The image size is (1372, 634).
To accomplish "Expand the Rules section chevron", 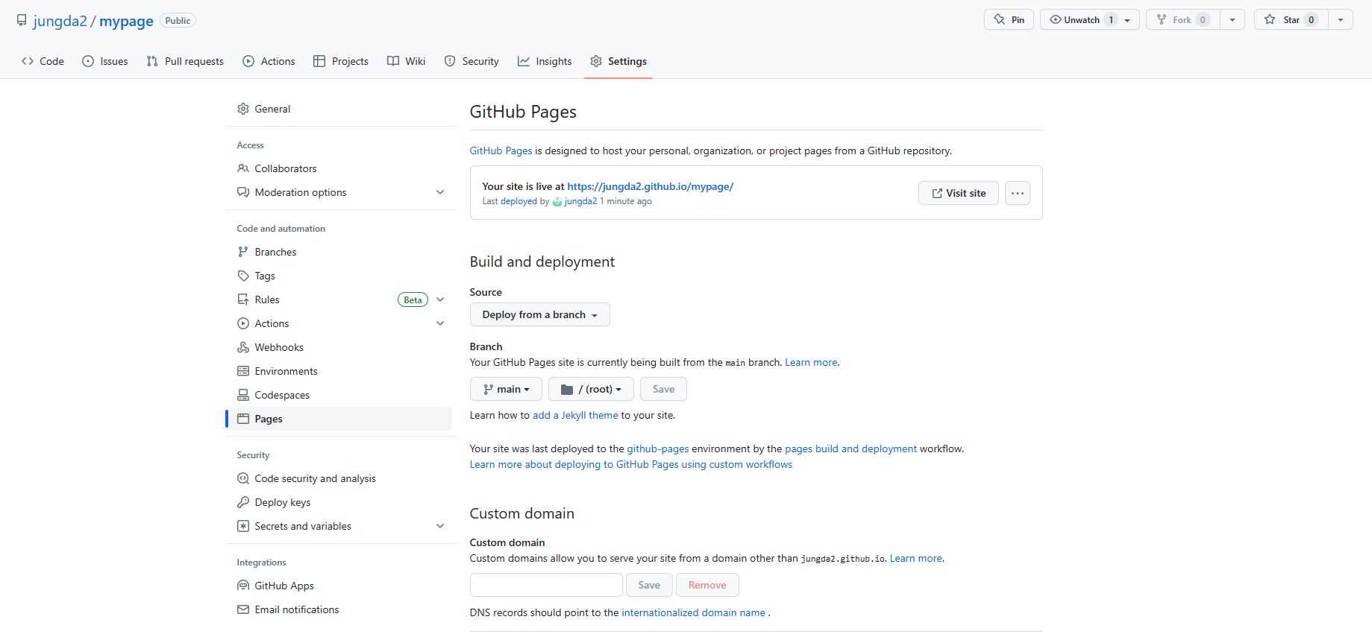I will point(440,299).
